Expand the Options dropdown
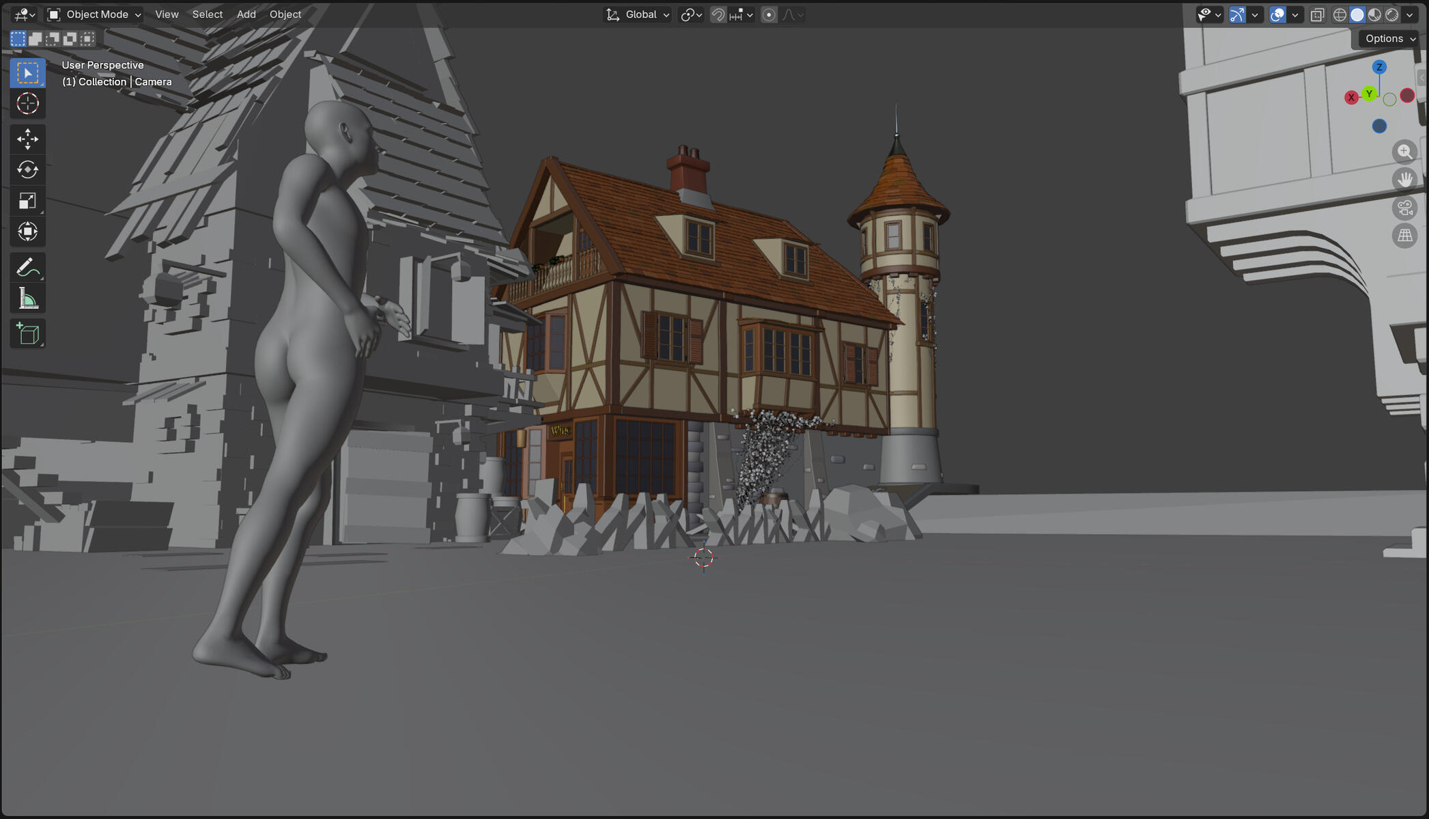The height and width of the screenshot is (819, 1429). click(x=1389, y=38)
